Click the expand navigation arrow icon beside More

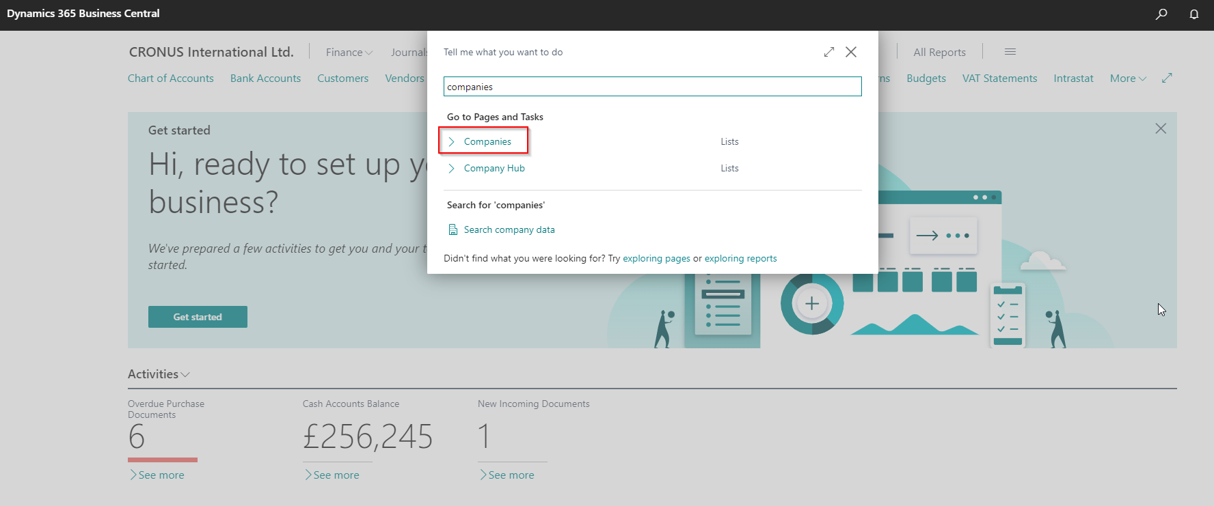coord(1167,78)
